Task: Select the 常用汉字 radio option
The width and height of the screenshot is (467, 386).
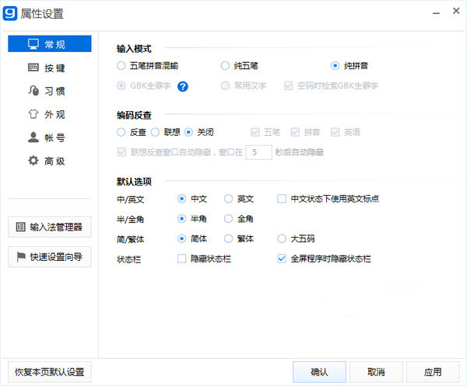Action: (x=225, y=86)
